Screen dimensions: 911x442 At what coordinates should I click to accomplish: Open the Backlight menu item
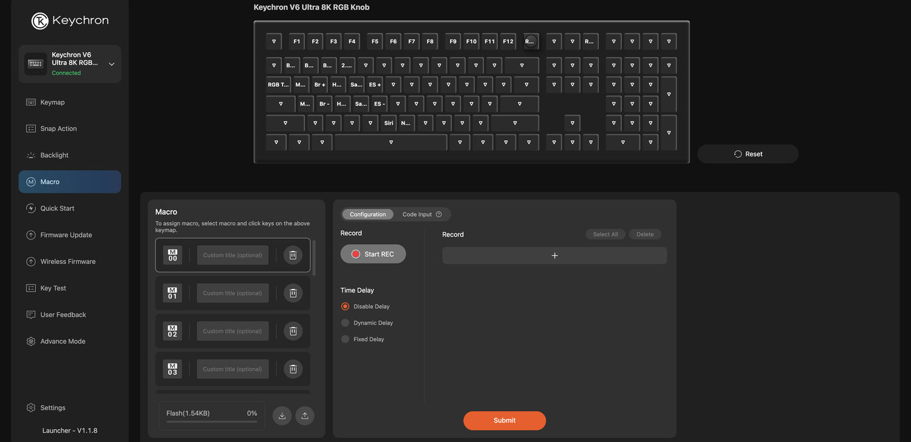[x=55, y=155]
